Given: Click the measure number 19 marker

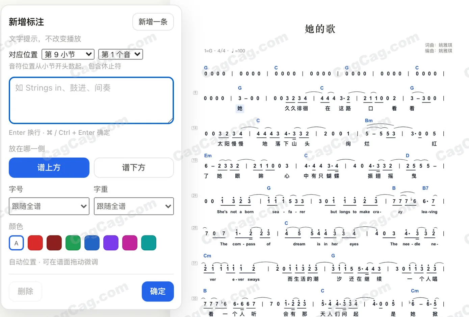Looking at the screenshot, I should (x=194, y=160).
